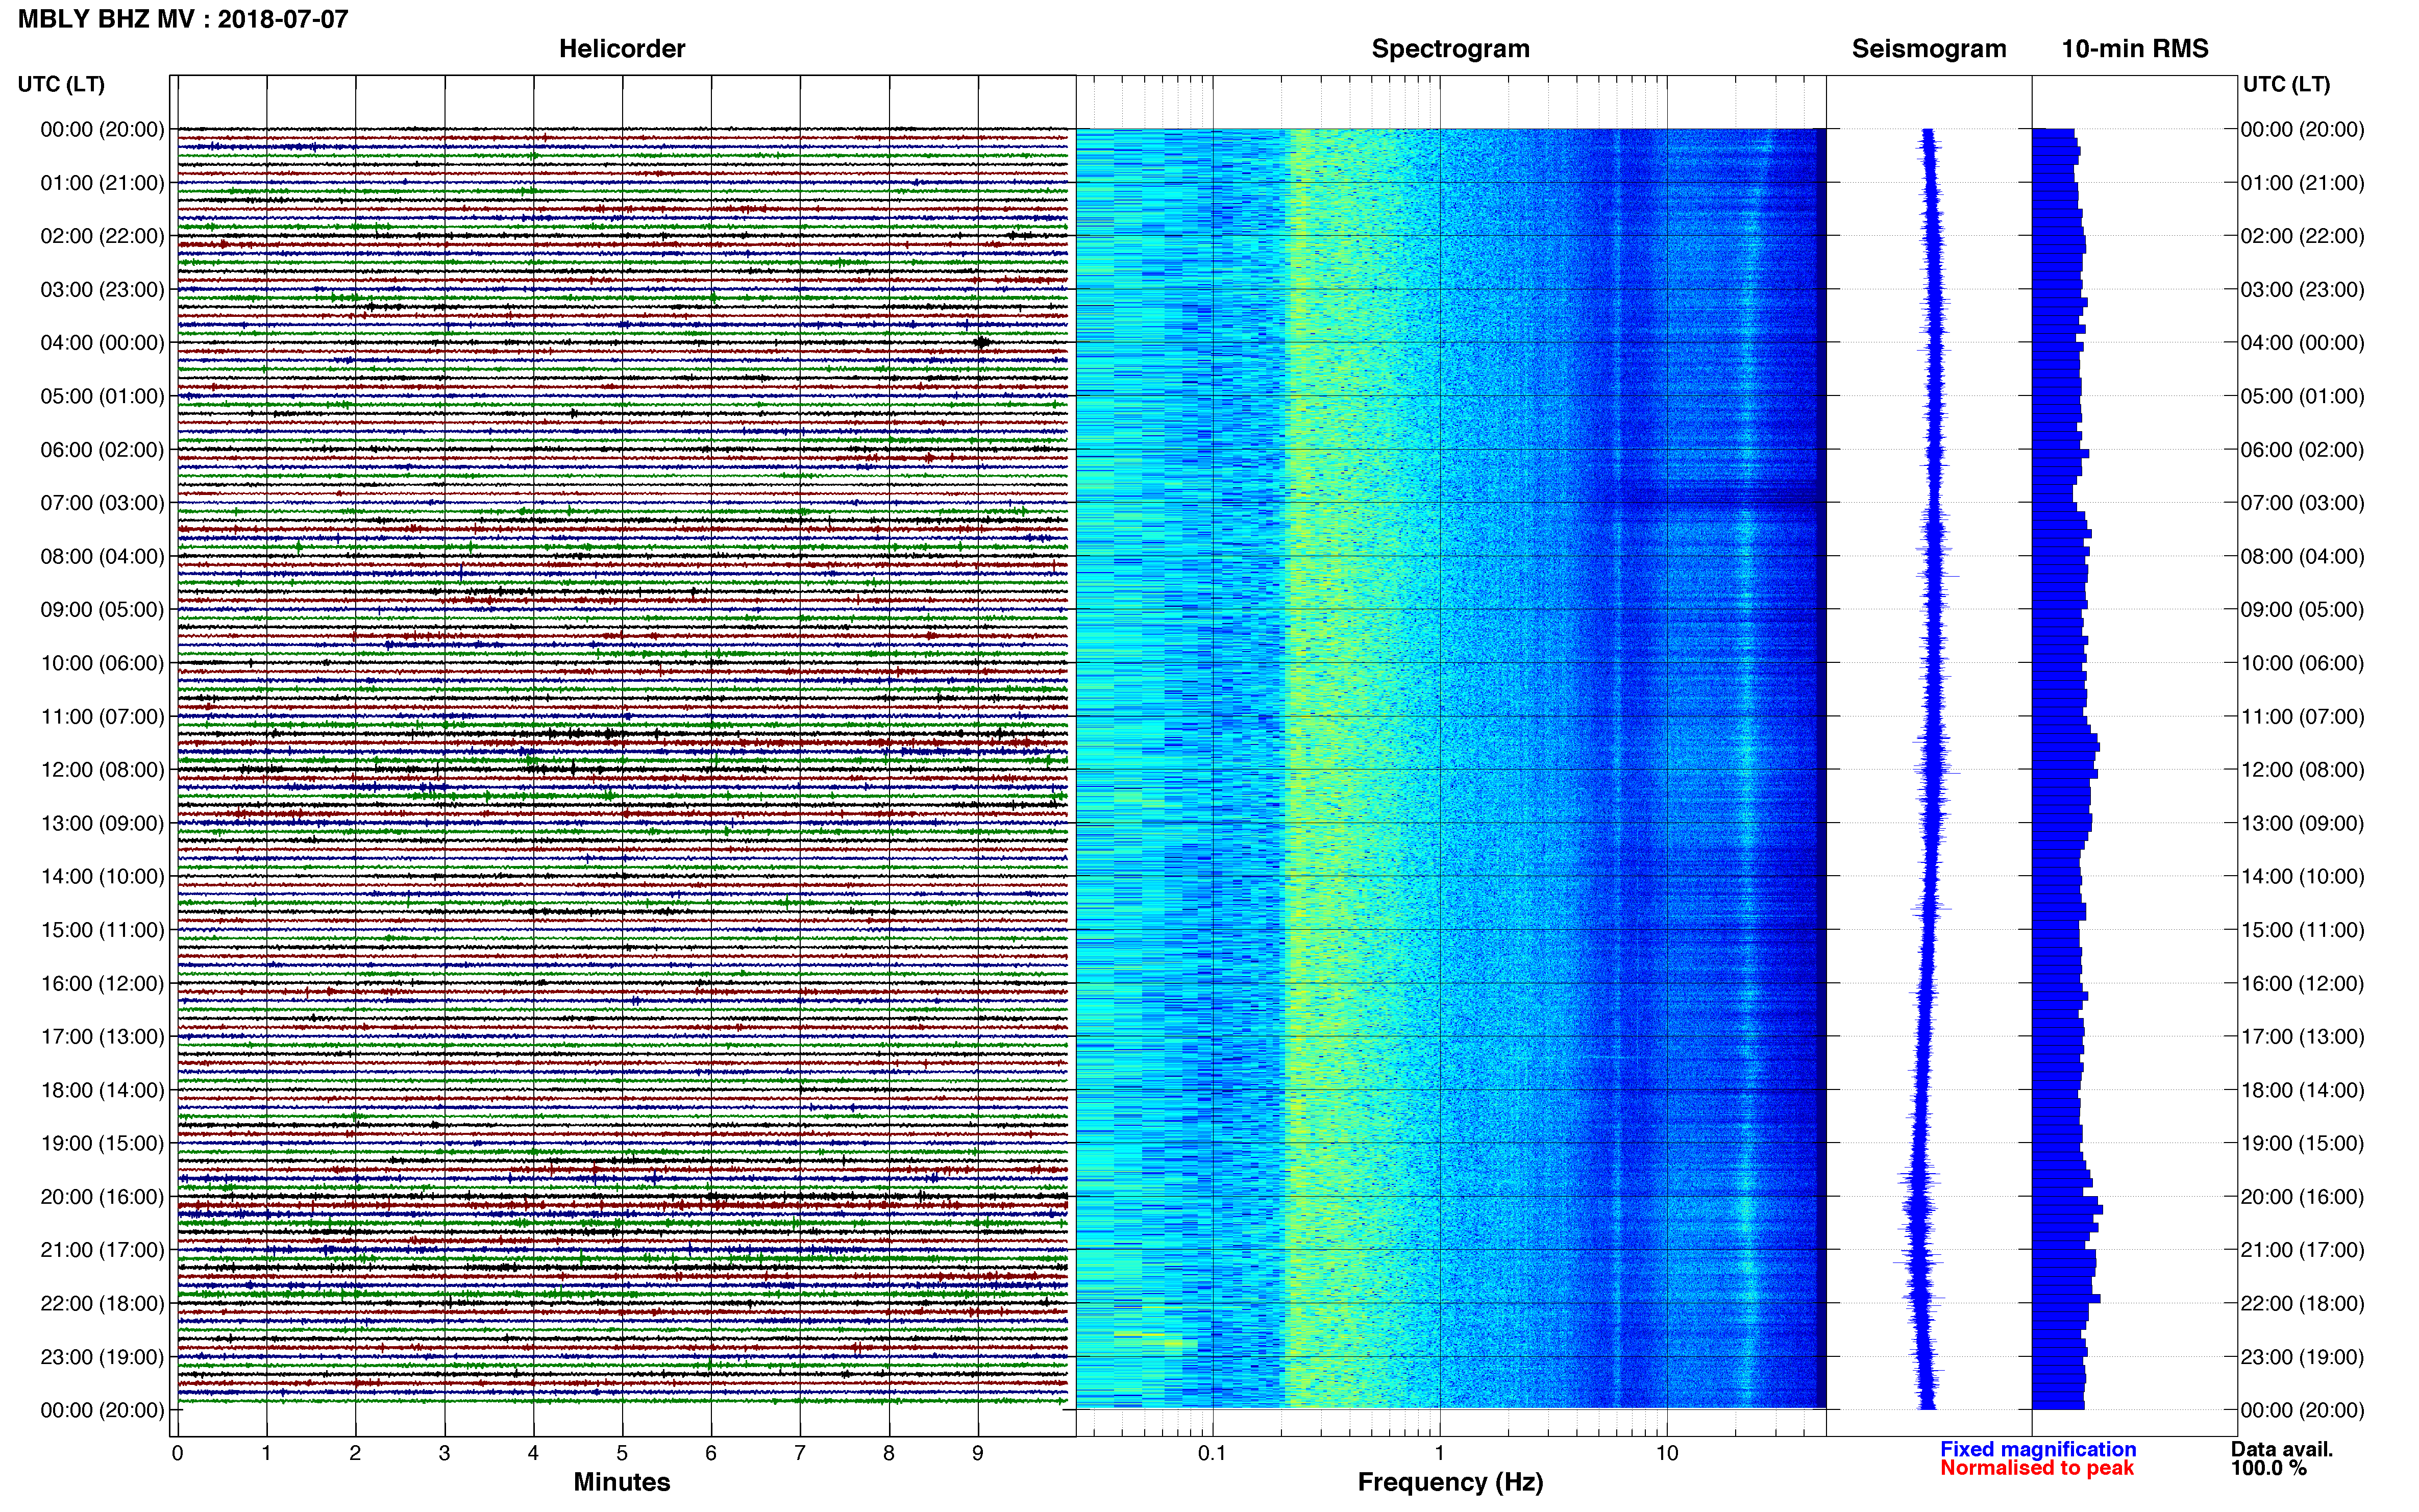Screen dimensions: 2419x1512
Task: Click left time label 20:00 (16:00)
Action: tap(102, 1197)
